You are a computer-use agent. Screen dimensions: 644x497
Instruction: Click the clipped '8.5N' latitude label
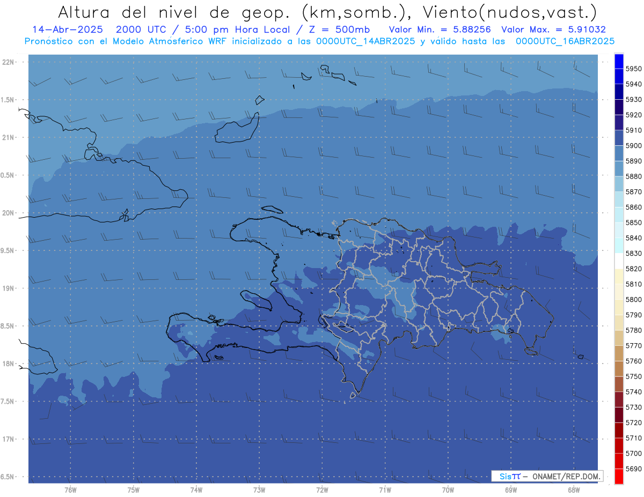coord(8,327)
